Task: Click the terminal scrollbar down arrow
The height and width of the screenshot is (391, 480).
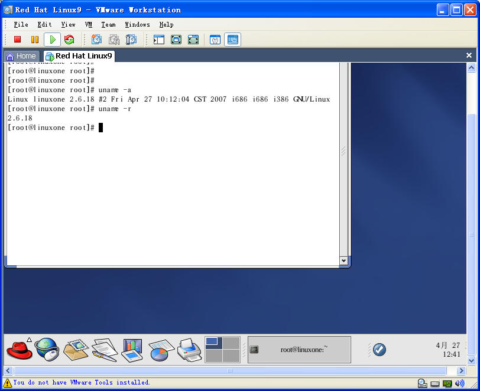Action: (x=343, y=260)
